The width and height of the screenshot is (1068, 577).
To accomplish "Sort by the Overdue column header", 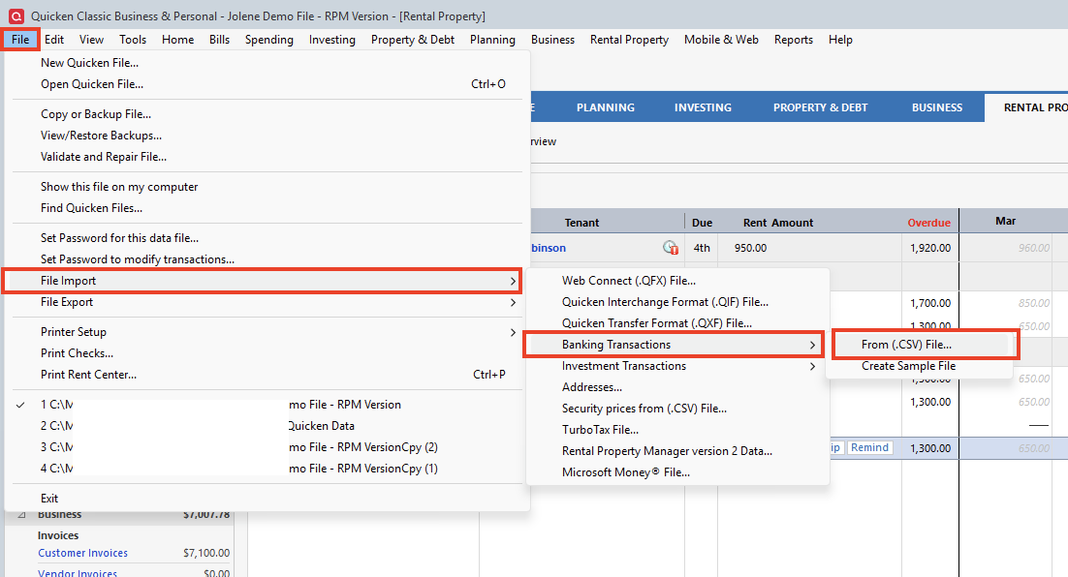I will point(928,223).
